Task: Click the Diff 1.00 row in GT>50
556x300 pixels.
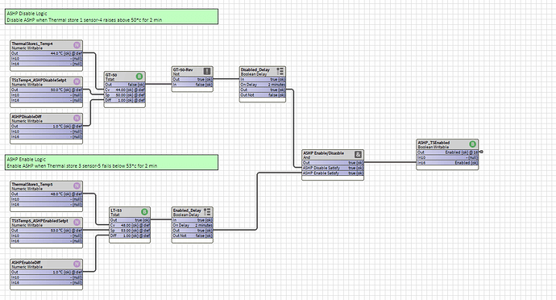Action: coord(125,100)
